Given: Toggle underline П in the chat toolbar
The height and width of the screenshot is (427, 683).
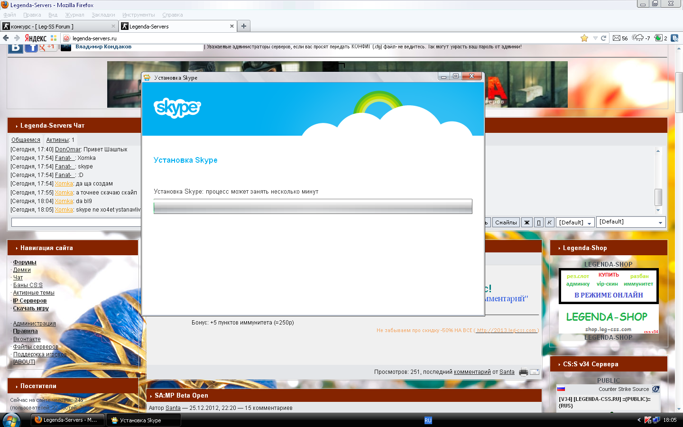Looking at the screenshot, I should click(x=538, y=223).
